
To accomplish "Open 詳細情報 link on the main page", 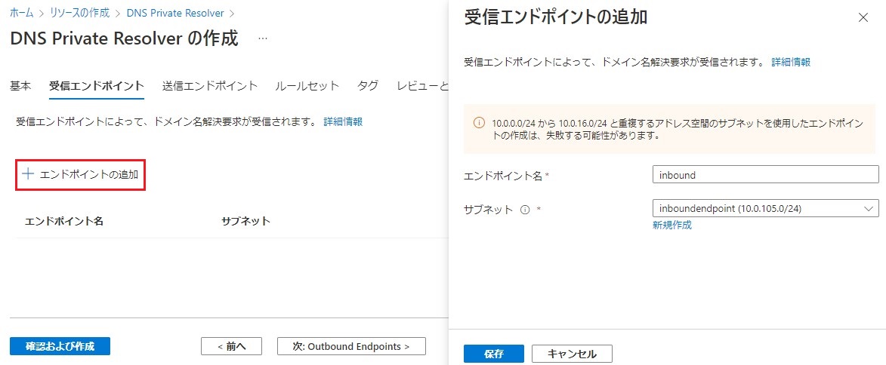I will point(342,121).
